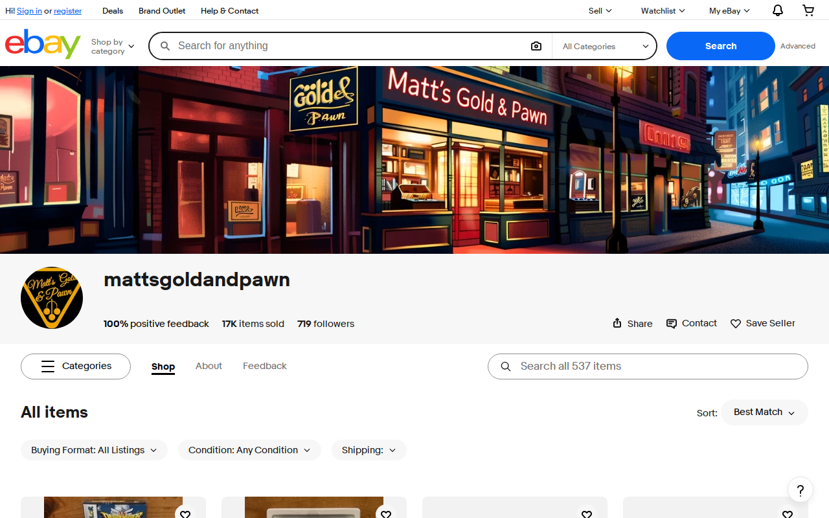
Task: Open the Advanced search link
Action: point(798,46)
